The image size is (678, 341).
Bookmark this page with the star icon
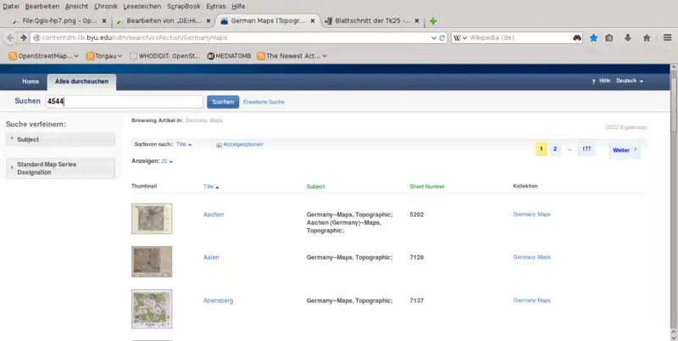593,37
